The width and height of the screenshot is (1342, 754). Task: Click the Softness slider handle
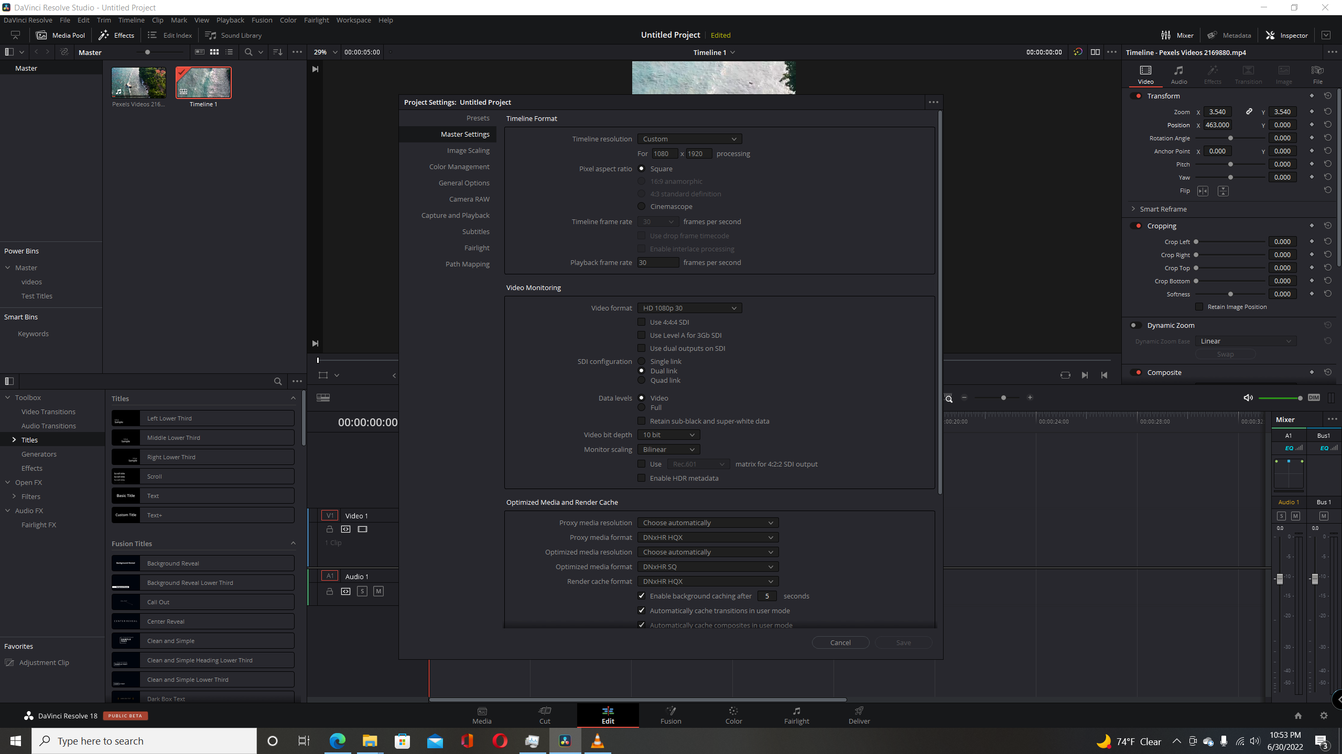click(1230, 294)
